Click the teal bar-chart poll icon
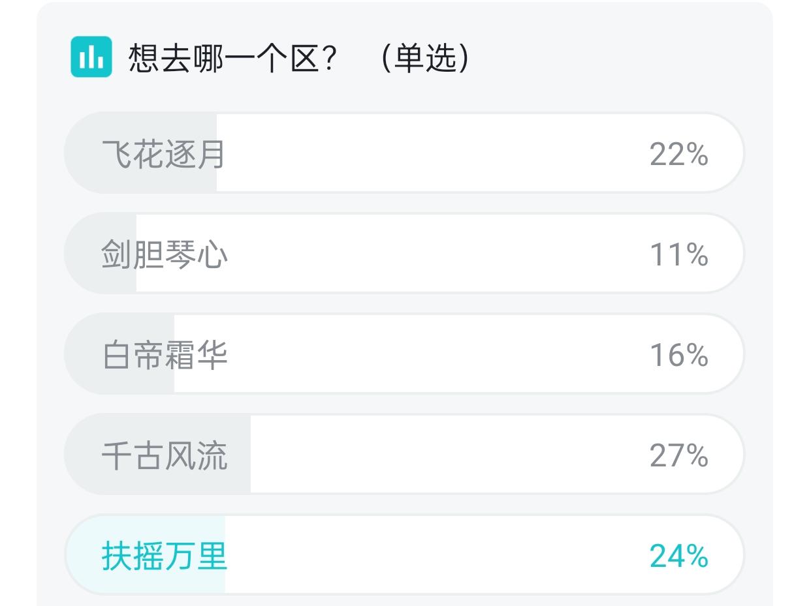This screenshot has height=606, width=809. [91, 57]
